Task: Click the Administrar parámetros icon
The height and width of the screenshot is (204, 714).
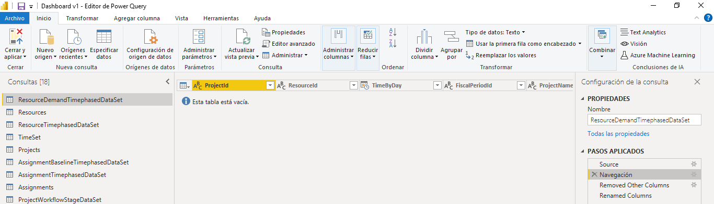Action: pyautogui.click(x=199, y=36)
